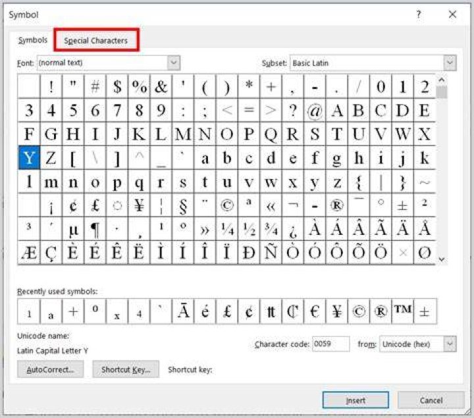The height and width of the screenshot is (418, 474).
Task: Select the inverted question mark ¿
Action: click(292, 229)
